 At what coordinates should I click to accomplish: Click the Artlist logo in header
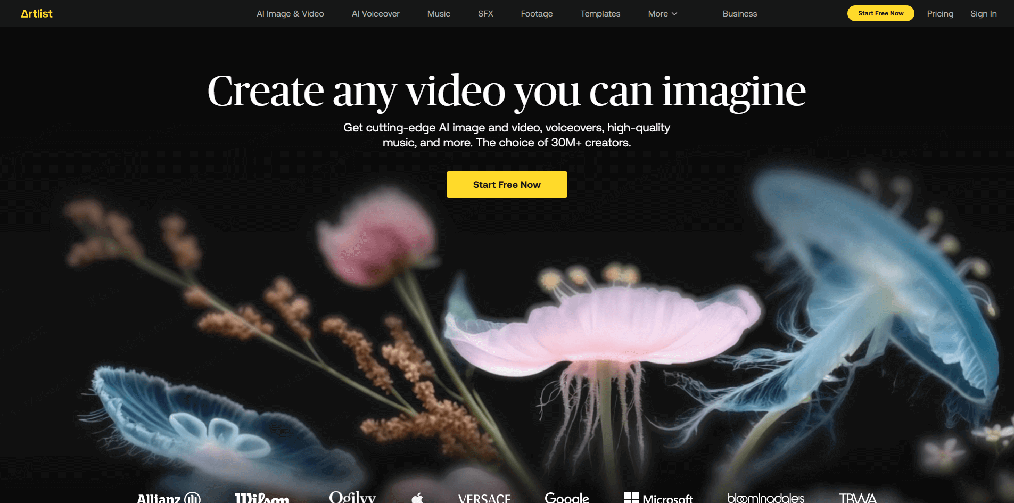coord(37,14)
